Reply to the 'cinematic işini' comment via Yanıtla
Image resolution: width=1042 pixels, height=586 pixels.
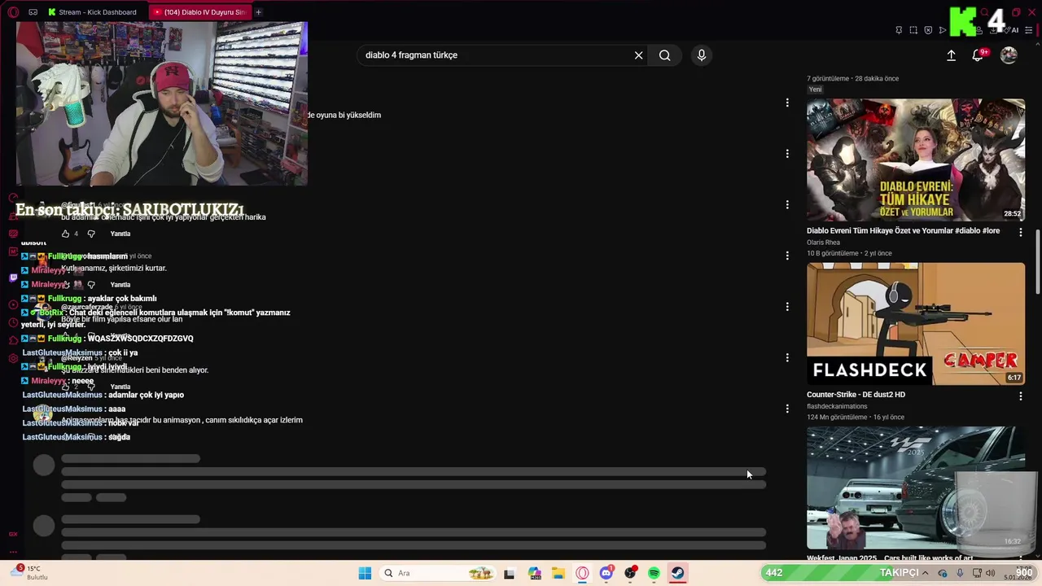click(120, 234)
